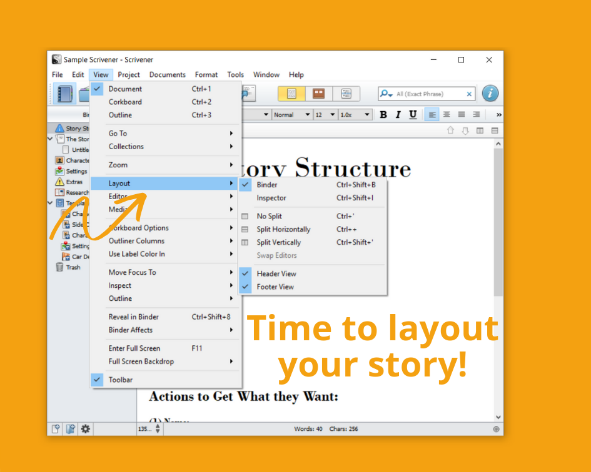Image resolution: width=591 pixels, height=472 pixels.
Task: Click the vertical split icon in editor header
Action: coord(480,130)
